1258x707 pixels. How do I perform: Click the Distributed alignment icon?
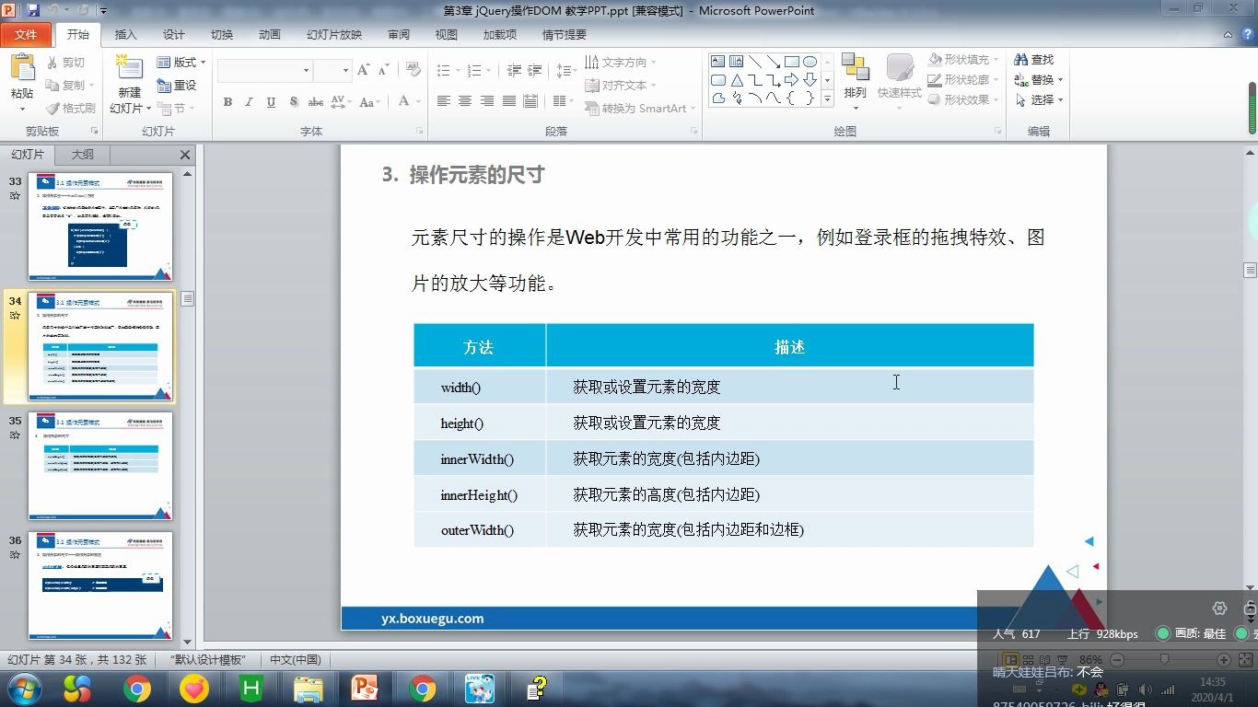tap(530, 101)
